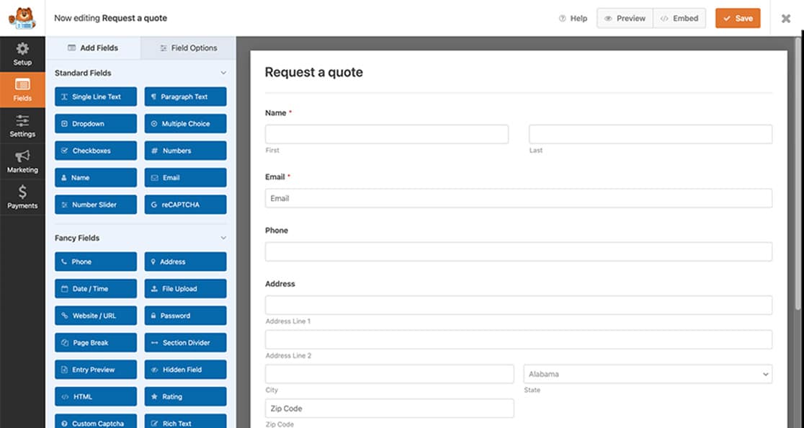
Task: Click the Phone input field
Action: coord(519,251)
